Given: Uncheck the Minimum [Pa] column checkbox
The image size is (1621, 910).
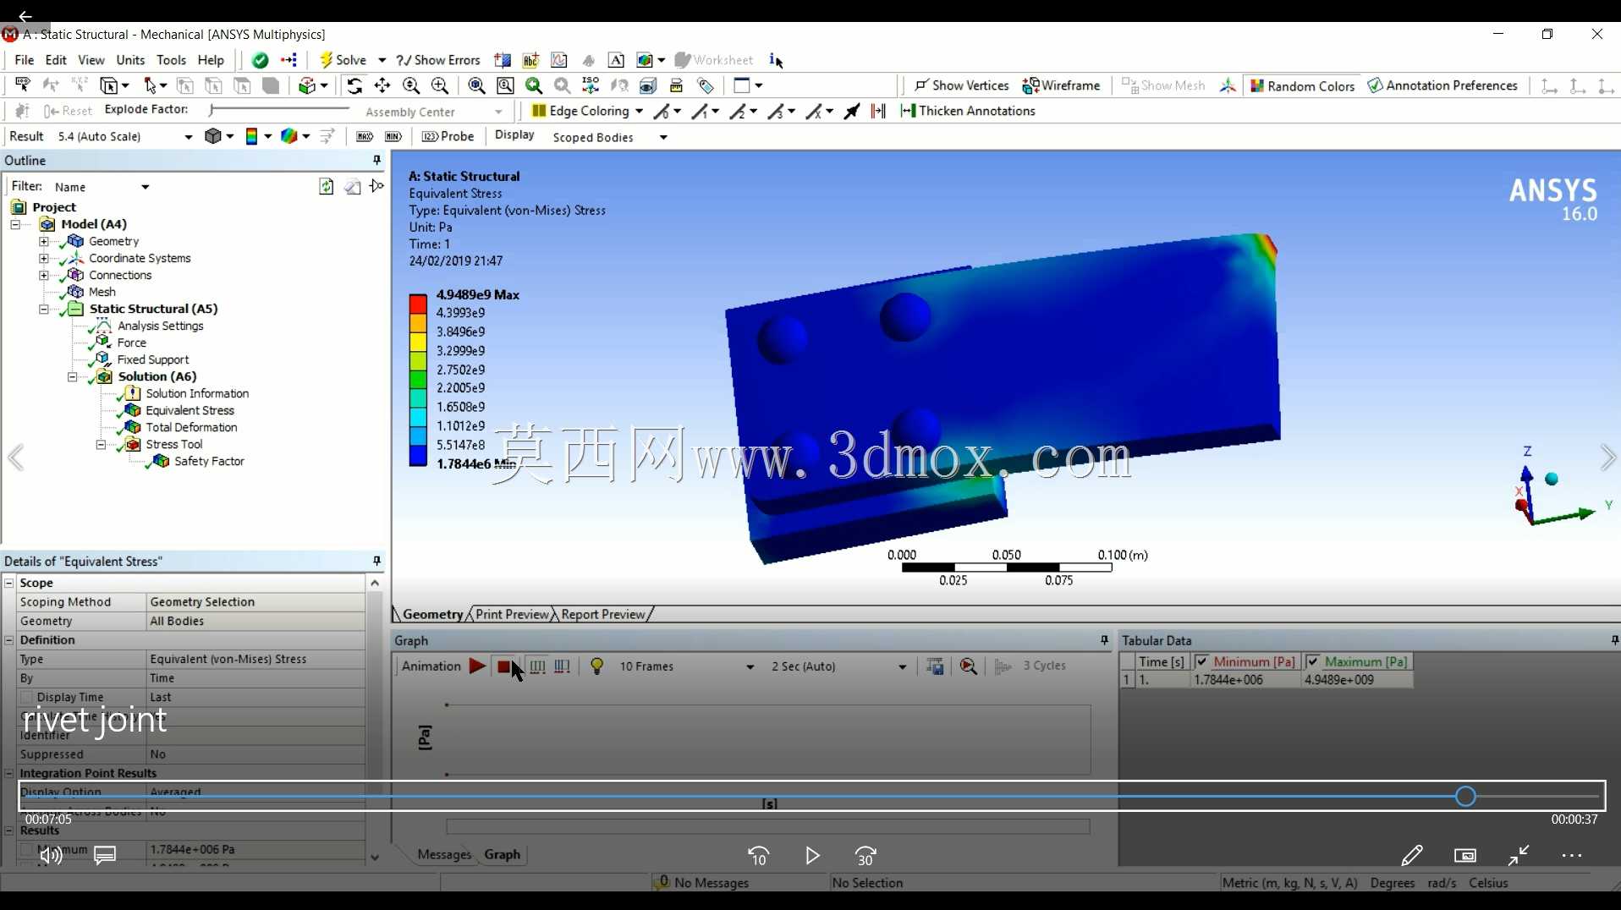Looking at the screenshot, I should click(x=1201, y=661).
